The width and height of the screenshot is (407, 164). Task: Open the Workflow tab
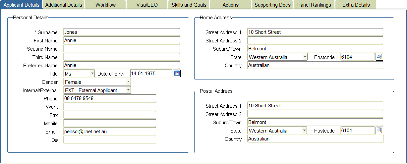[105, 5]
